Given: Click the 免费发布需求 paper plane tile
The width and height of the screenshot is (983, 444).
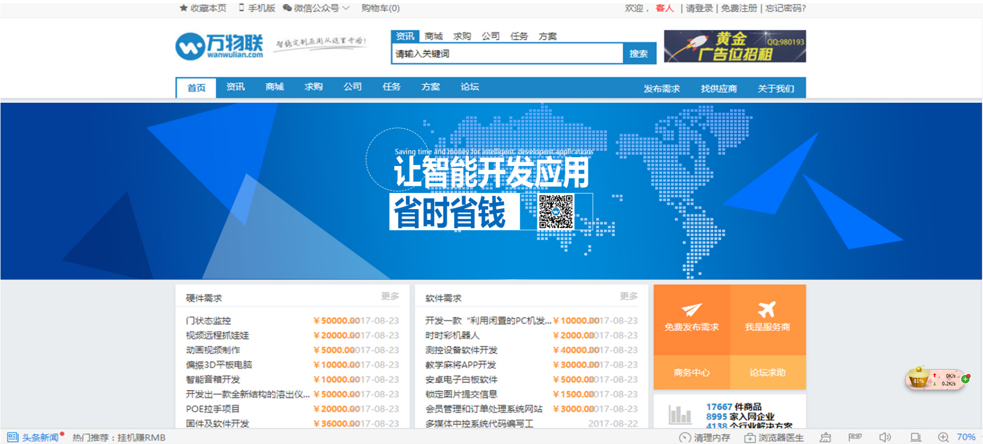Looking at the screenshot, I should 692,320.
